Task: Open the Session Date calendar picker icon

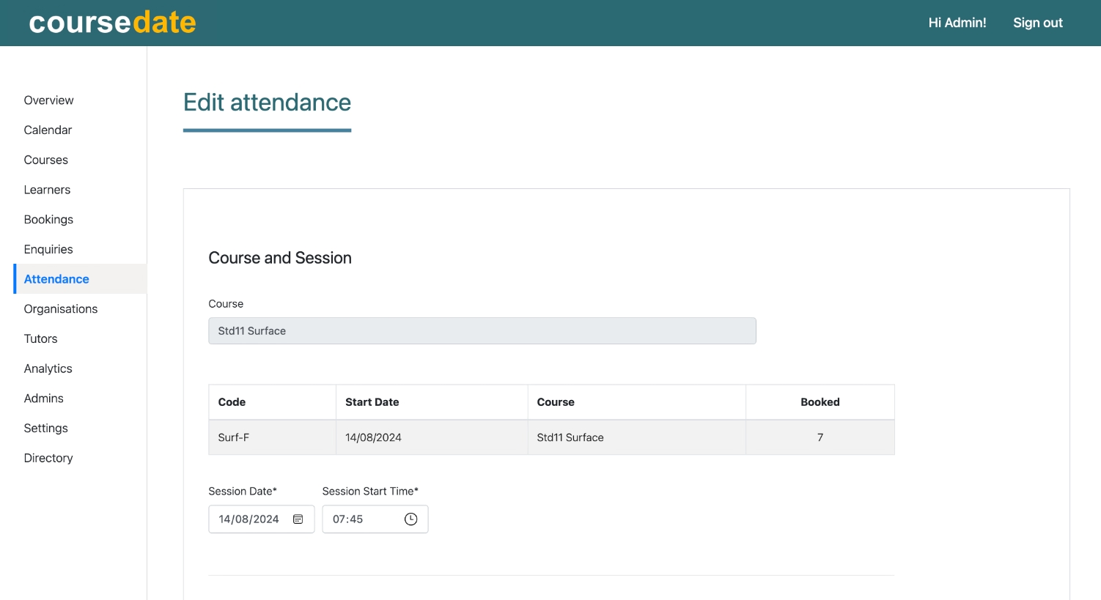Action: (x=298, y=519)
